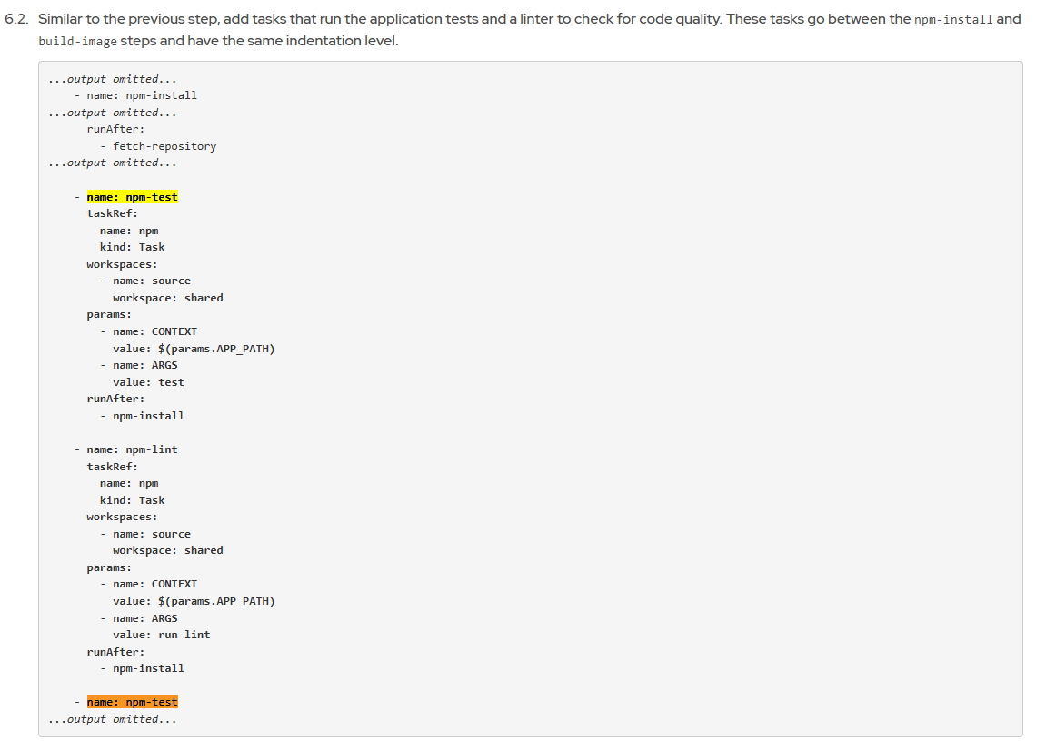Click the last "...output omitted..." line at bottom
This screenshot has width=1046, height=750.
113,719
